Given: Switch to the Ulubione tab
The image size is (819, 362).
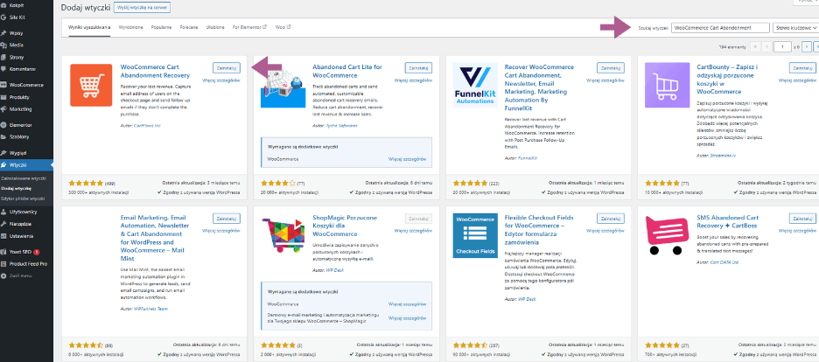Looking at the screenshot, I should (x=216, y=27).
